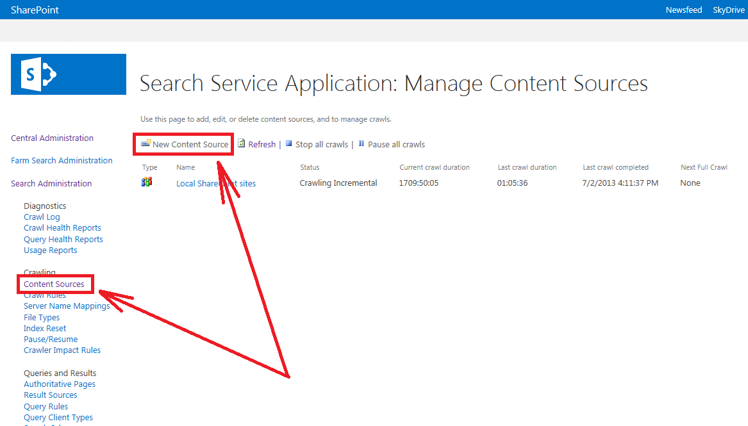Click the Local SharePoint sites type icon
Screen dimensions: 748x426
click(147, 181)
